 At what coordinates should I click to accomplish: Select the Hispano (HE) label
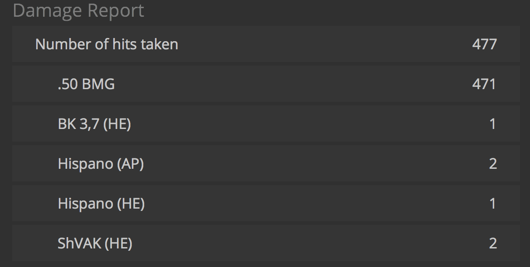(x=101, y=204)
